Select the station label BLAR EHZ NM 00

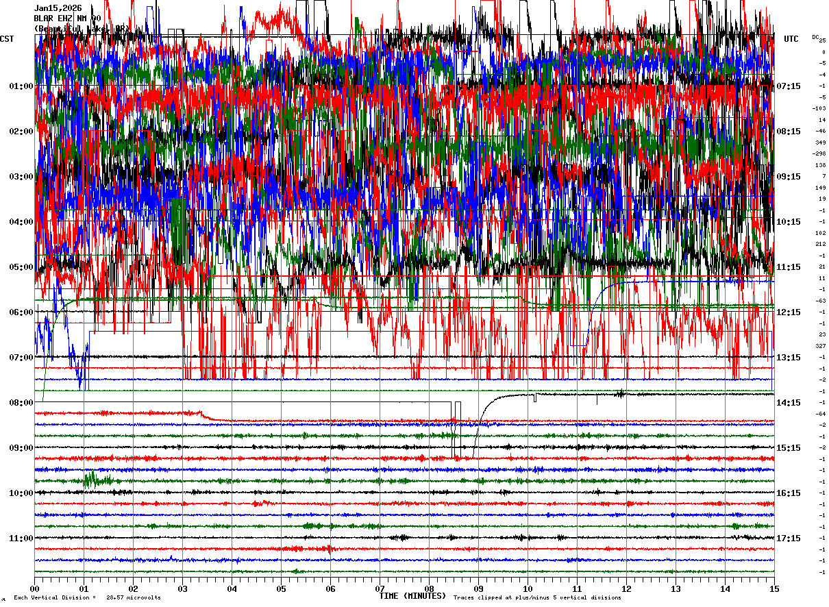(68, 18)
